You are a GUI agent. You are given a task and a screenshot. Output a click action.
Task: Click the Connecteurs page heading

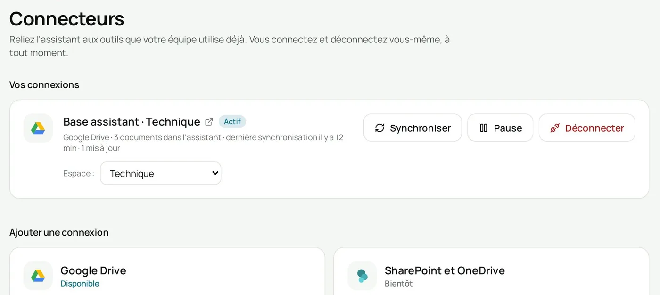coord(67,18)
